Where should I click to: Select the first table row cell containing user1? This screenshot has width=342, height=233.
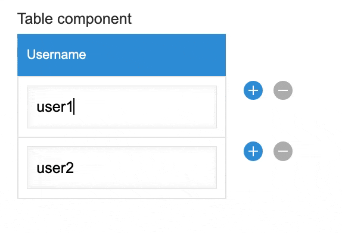[122, 107]
